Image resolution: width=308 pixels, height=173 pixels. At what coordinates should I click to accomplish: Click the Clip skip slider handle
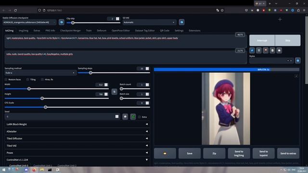pos(73,23)
